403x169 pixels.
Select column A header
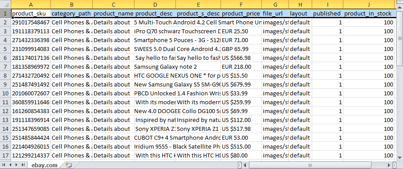[31, 4]
